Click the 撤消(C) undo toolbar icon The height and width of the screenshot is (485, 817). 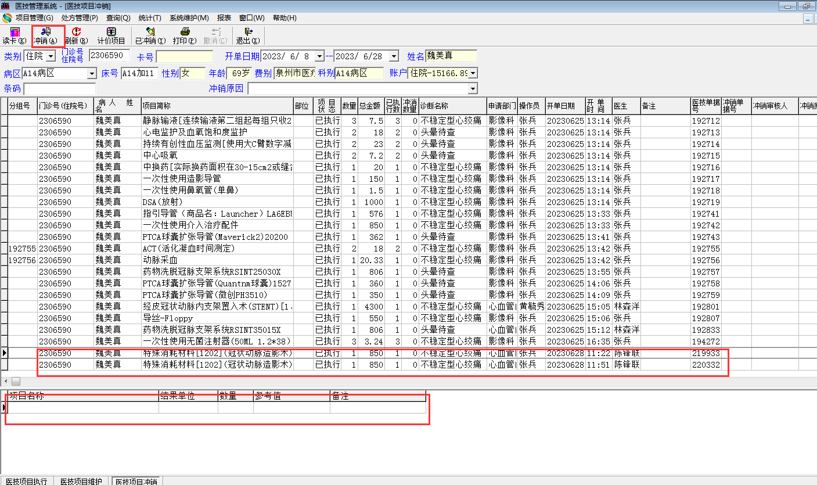tap(215, 36)
